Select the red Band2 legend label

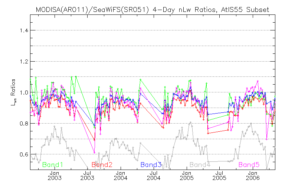coord(102,165)
